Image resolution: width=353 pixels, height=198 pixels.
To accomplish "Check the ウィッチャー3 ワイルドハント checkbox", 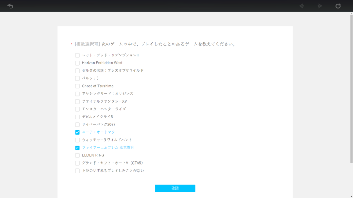I will click(77, 140).
